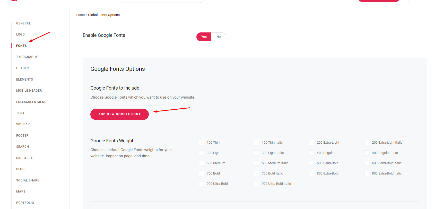Click Global Fonts Options breadcrumb
The width and height of the screenshot is (434, 209).
tap(104, 15)
